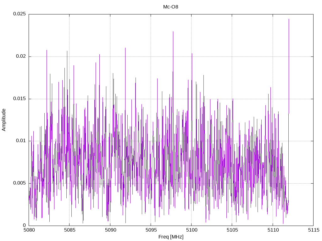The width and height of the screenshot is (322, 241).
Task: Click the x-axis tick label 5110
Action: pos(273,230)
